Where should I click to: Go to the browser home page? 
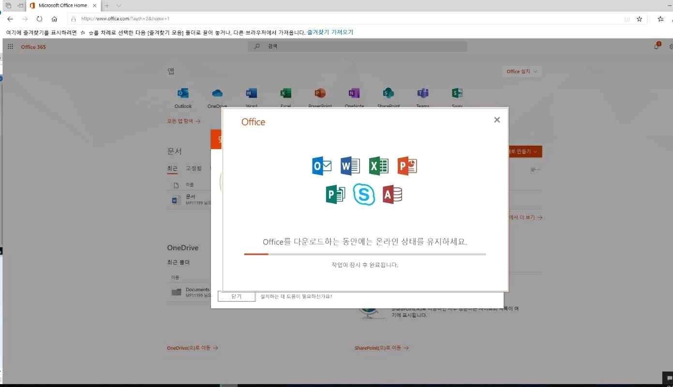[x=54, y=19]
